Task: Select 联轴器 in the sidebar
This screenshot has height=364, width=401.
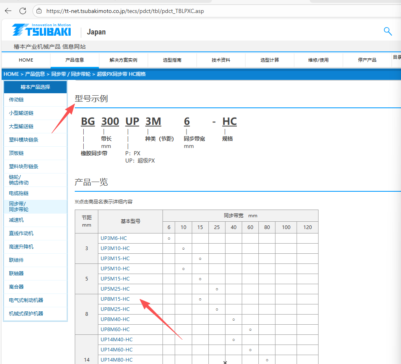Action: (x=16, y=273)
